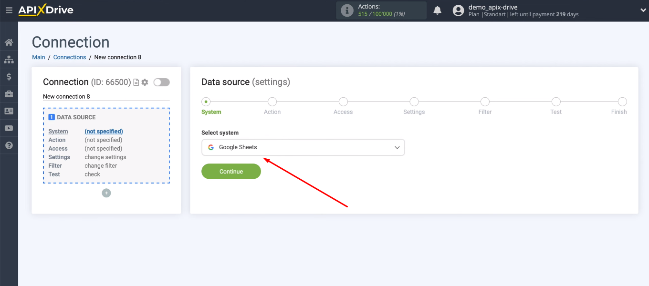The height and width of the screenshot is (286, 649).
Task: Click the ApiX-Drive logo
Action: coord(46,10)
